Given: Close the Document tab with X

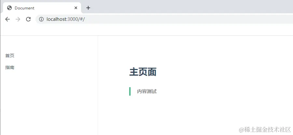Looking at the screenshot, I should click(x=76, y=8).
